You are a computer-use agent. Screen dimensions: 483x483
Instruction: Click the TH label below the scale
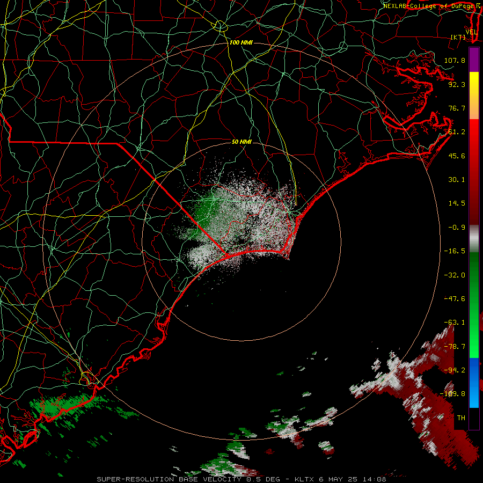pyautogui.click(x=461, y=418)
